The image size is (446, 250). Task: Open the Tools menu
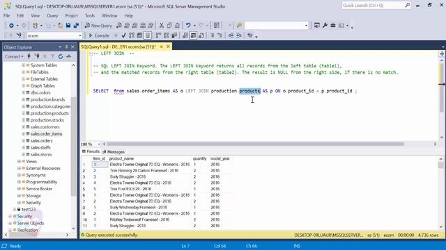pos(90,15)
